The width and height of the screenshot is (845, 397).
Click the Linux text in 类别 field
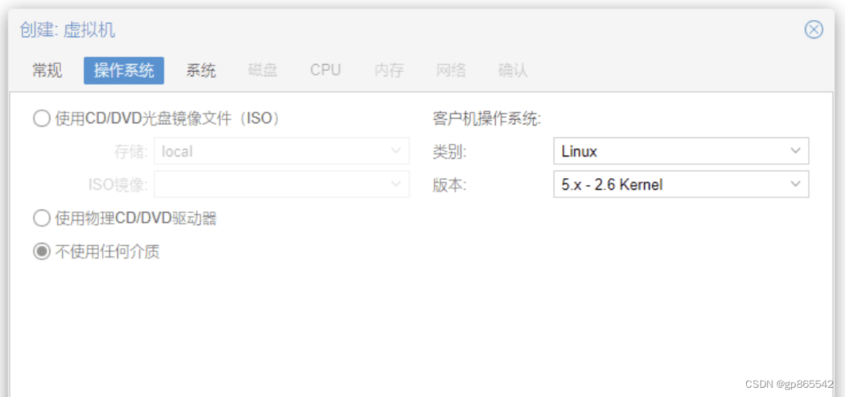(x=579, y=152)
